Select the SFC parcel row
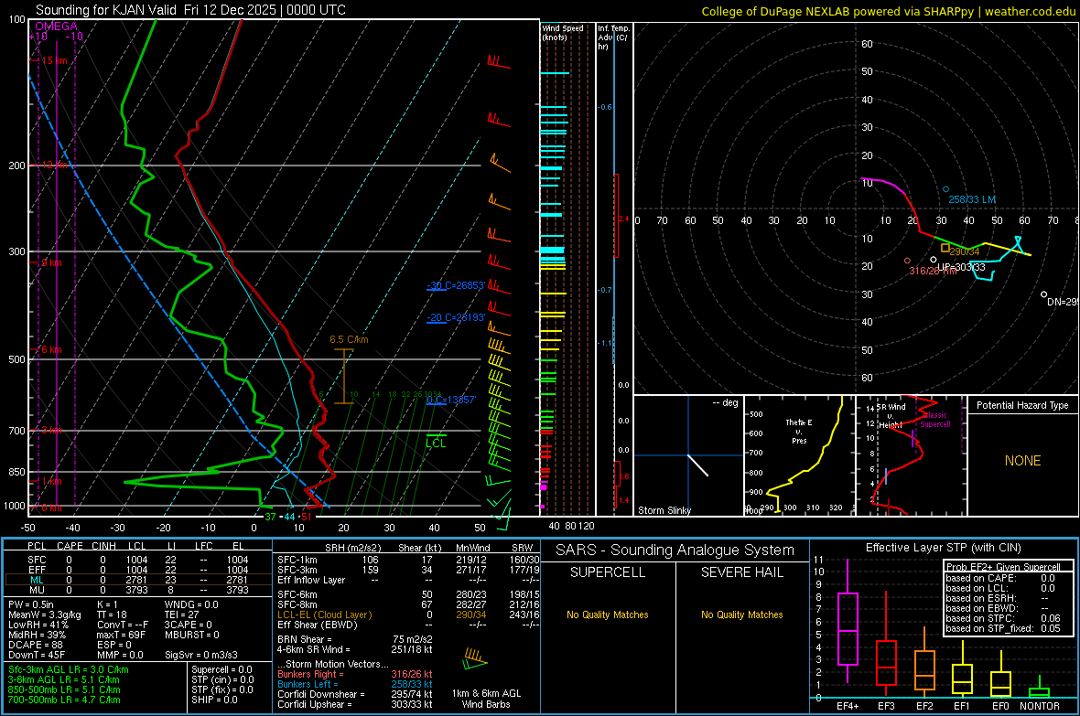This screenshot has height=716, width=1080. click(138, 560)
